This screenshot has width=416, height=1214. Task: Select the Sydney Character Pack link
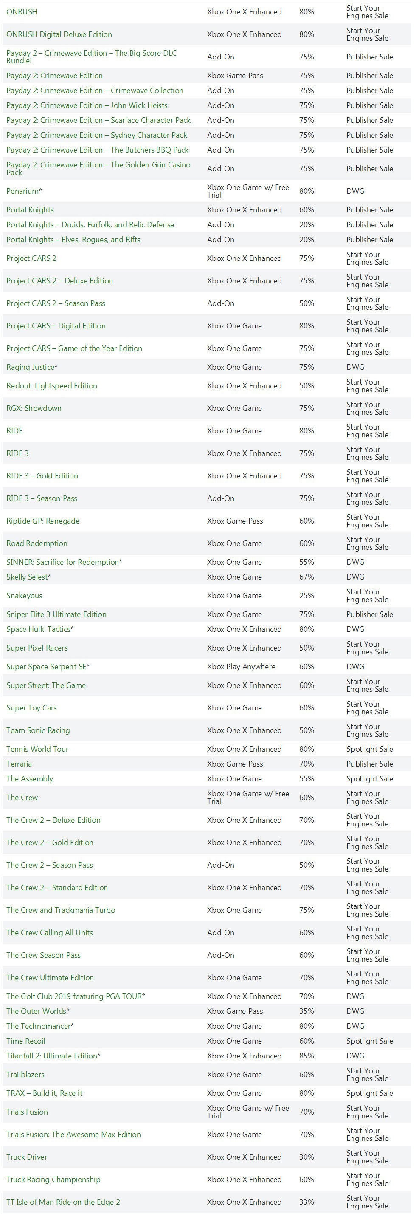point(97,135)
